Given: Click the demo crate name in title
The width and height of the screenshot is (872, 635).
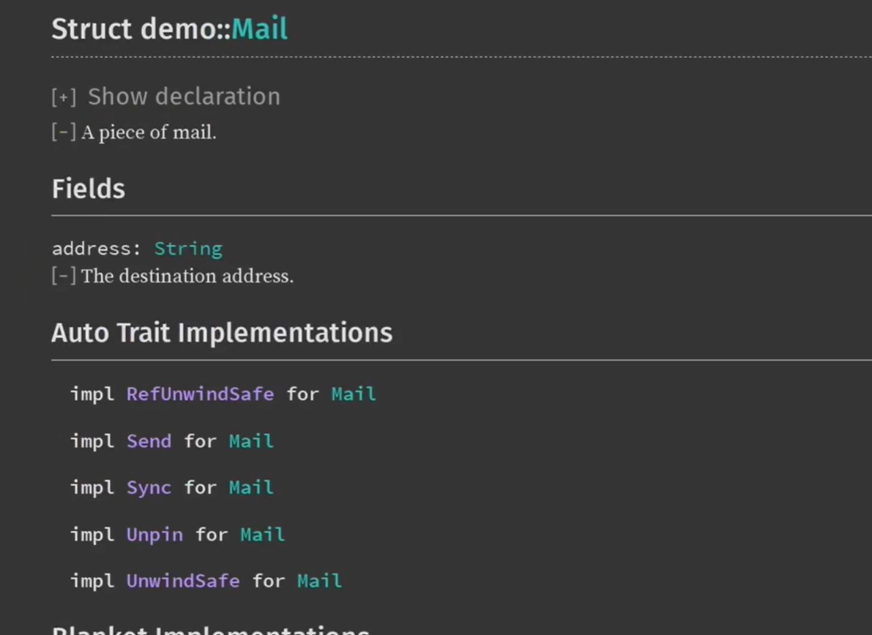Looking at the screenshot, I should (193, 29).
